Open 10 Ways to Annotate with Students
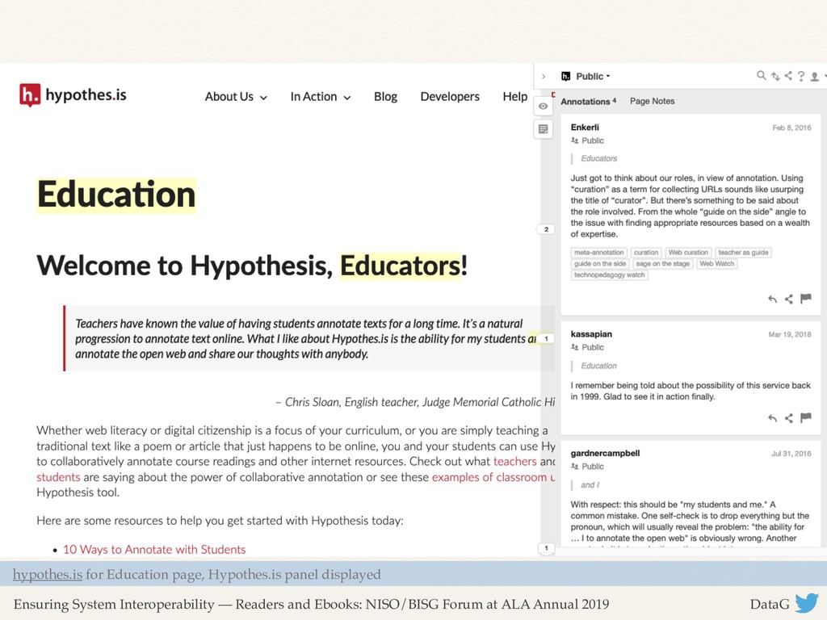Viewport: 827px width, 620px height. [x=154, y=549]
